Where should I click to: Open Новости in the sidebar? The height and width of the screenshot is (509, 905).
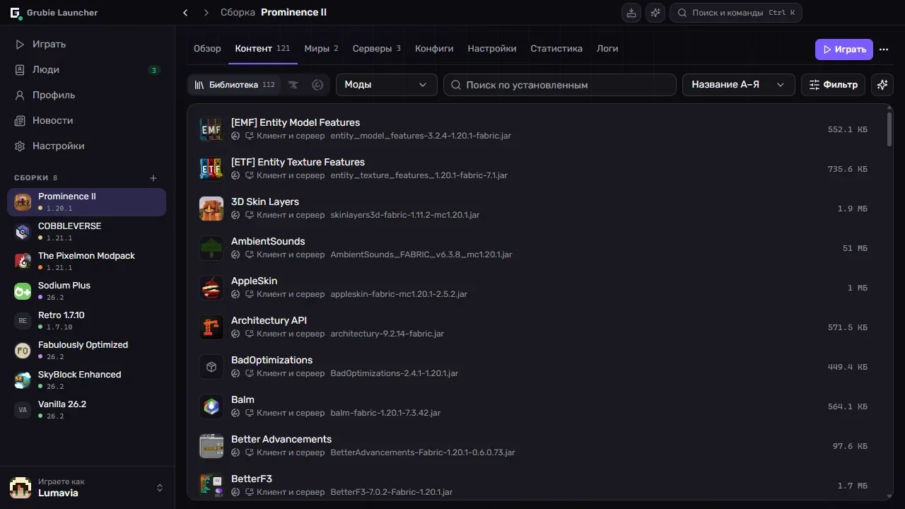tap(87, 120)
